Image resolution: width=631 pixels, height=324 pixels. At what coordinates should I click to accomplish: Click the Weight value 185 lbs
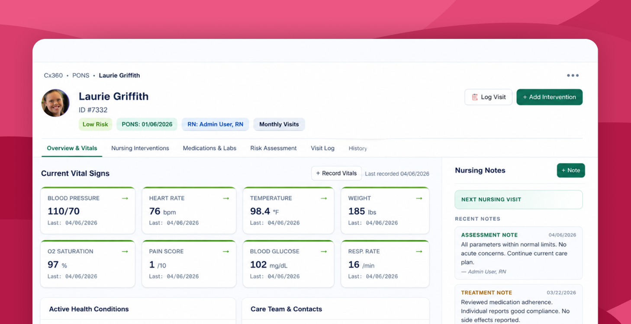pyautogui.click(x=363, y=211)
